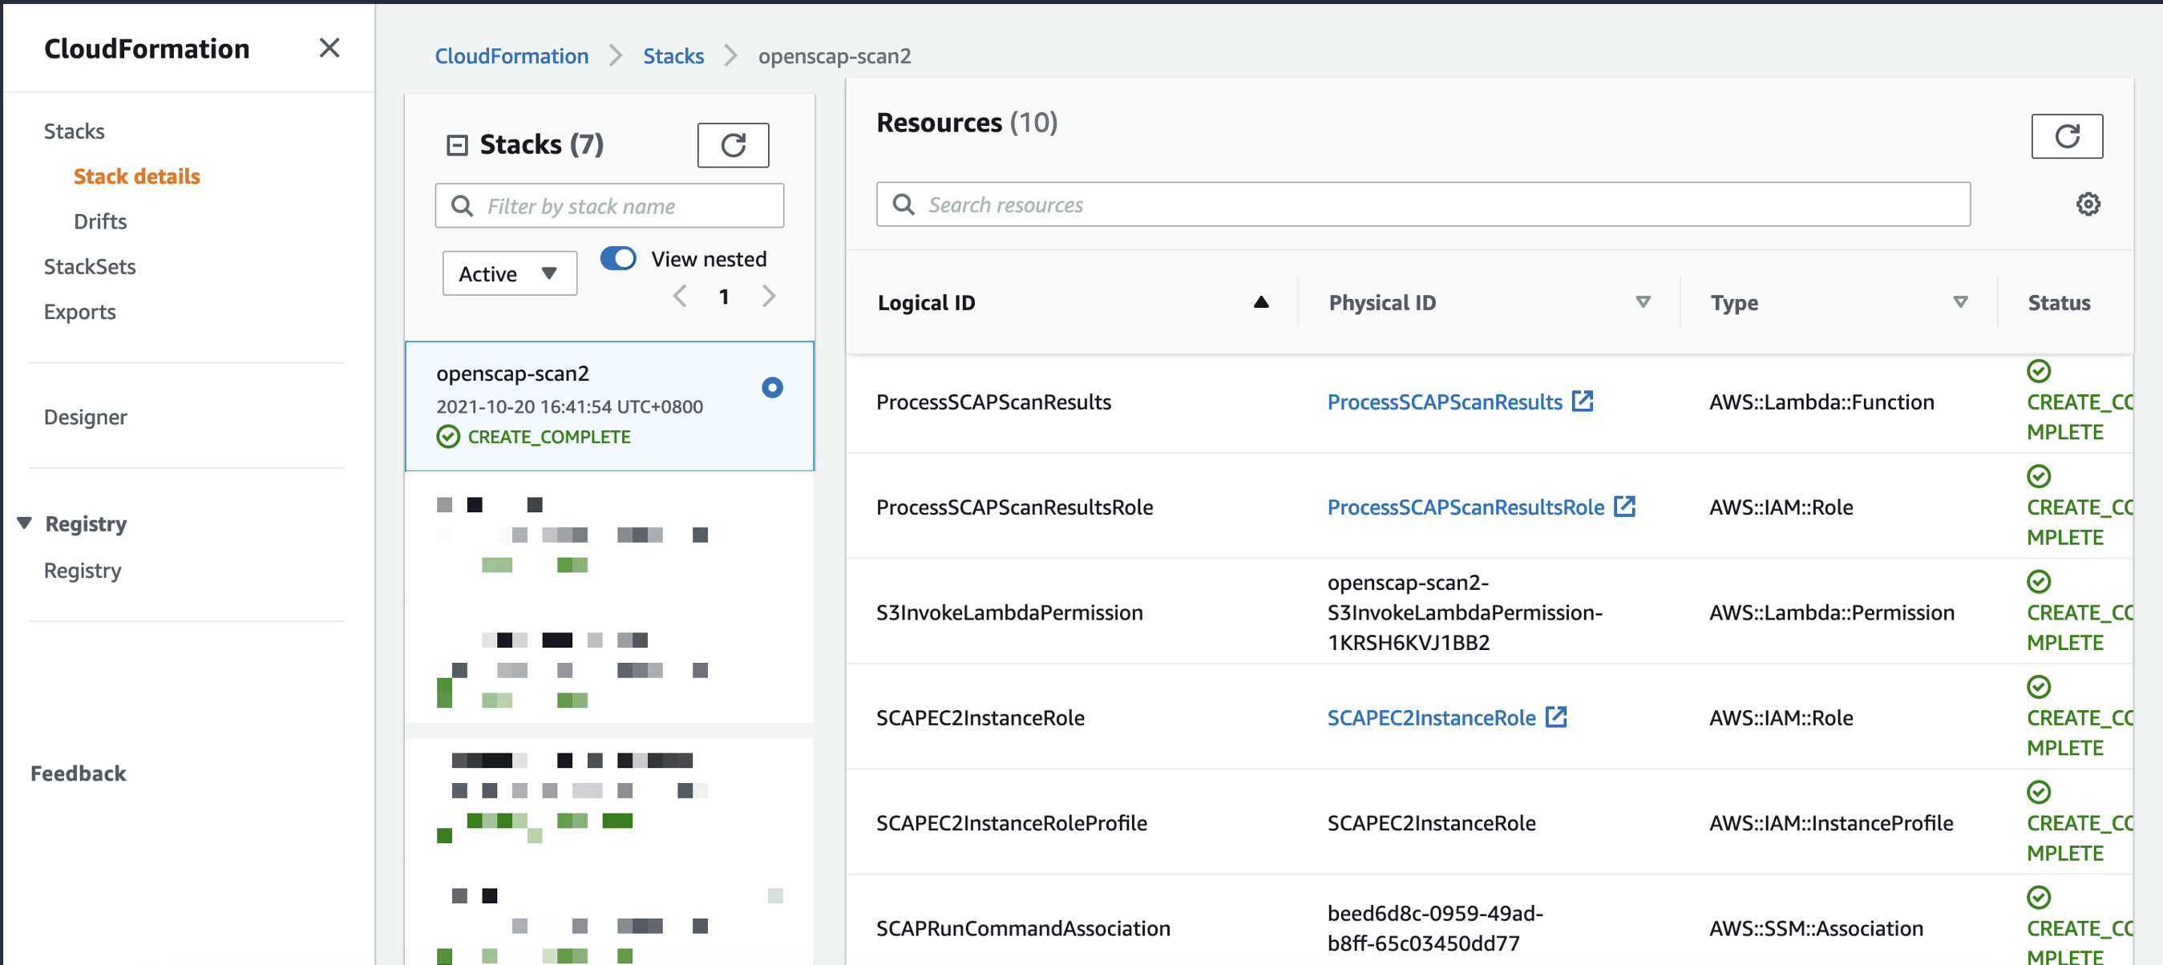Sort by Physical ID column arrow
The height and width of the screenshot is (965, 2163).
1643,302
